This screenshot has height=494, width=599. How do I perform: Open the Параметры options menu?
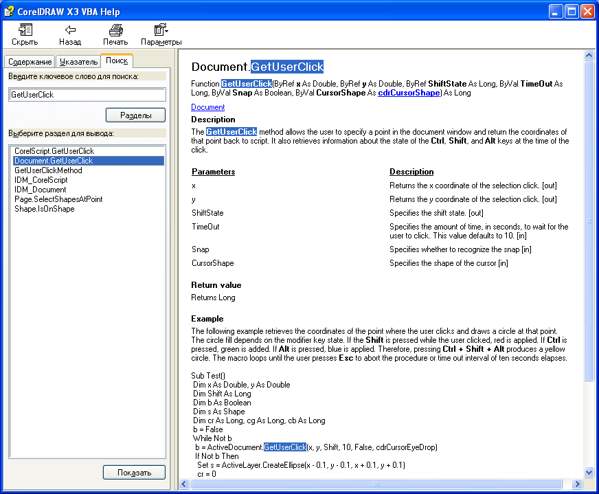pyautogui.click(x=161, y=34)
